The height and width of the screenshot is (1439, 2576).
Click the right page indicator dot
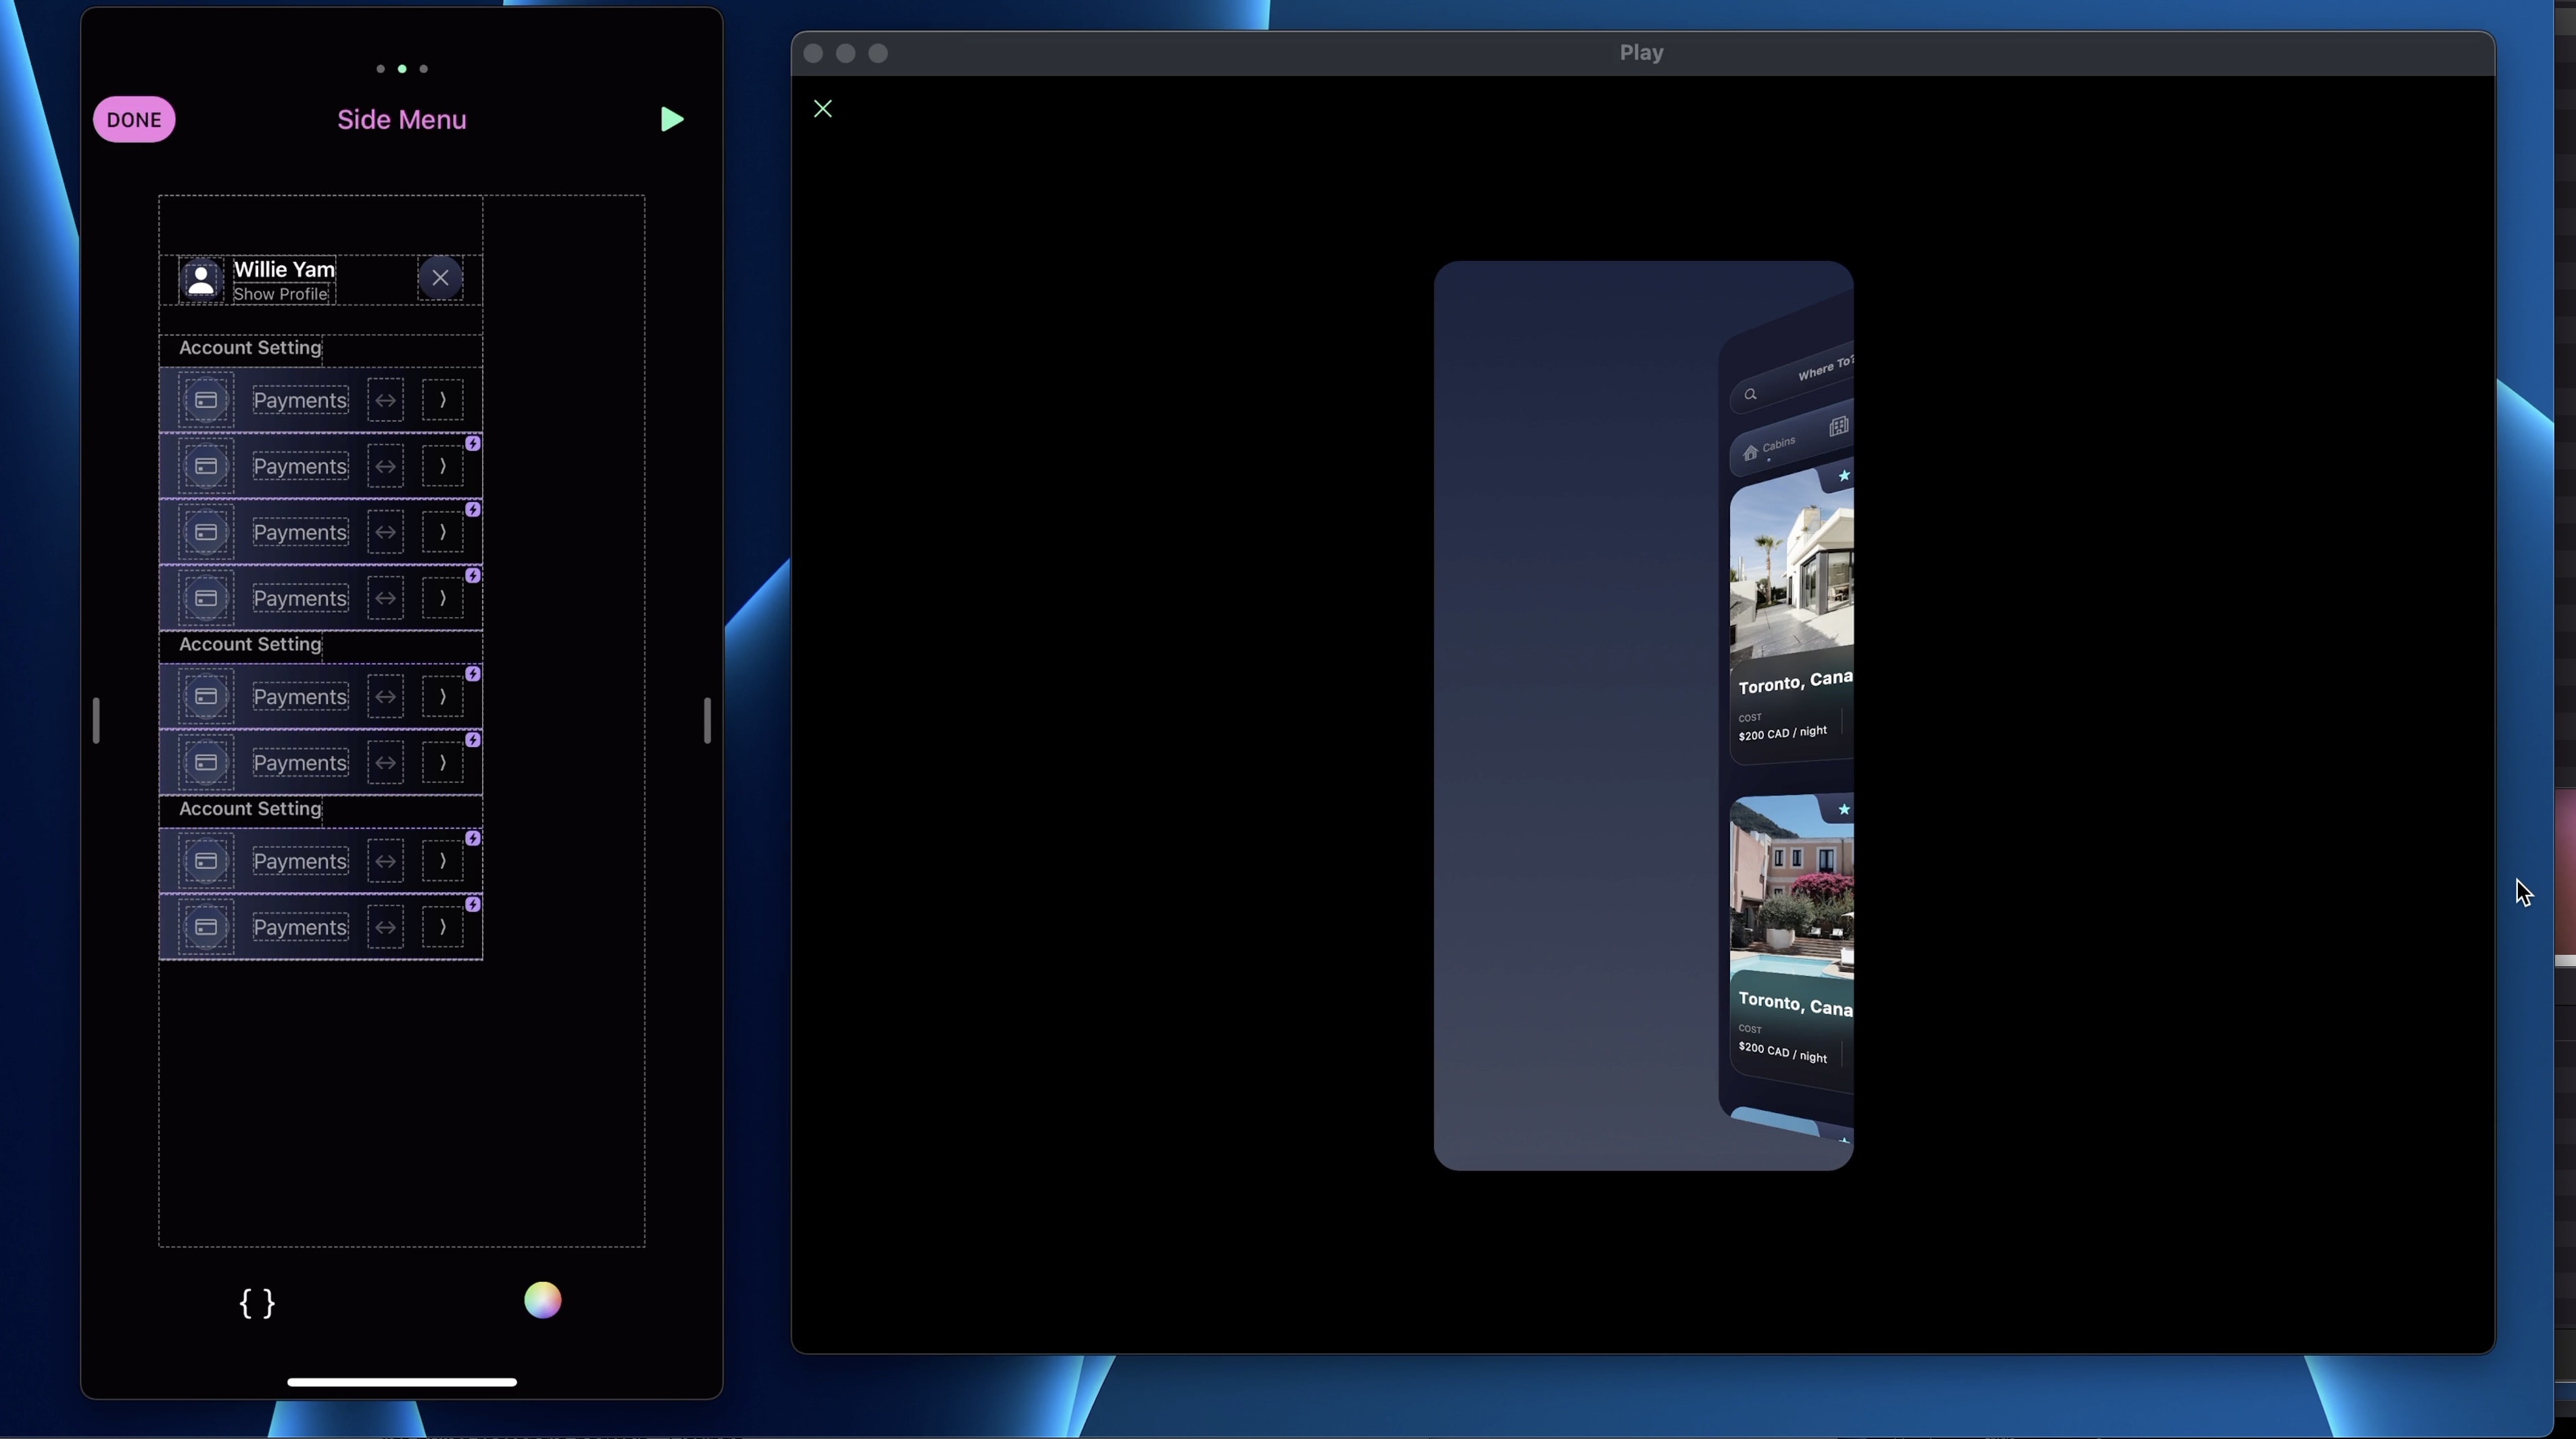pyautogui.click(x=424, y=69)
